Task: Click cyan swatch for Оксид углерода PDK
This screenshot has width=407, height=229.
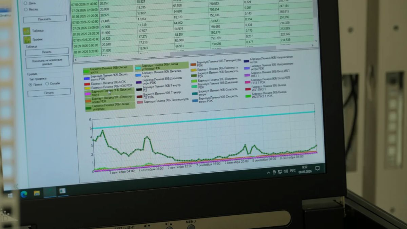Action: [x=138, y=68]
